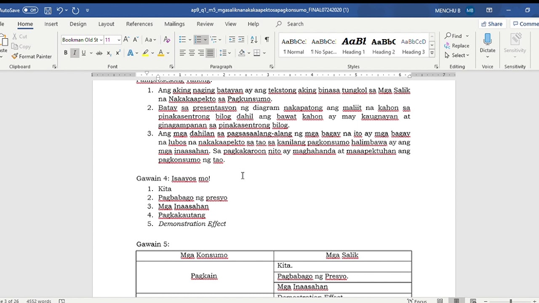Decrease paragraph indent
This screenshot has height=303, width=539.
click(232, 40)
